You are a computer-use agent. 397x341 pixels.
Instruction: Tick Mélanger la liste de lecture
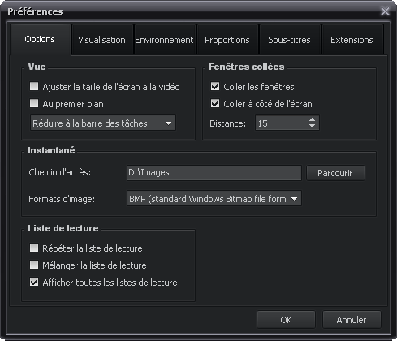[34, 265]
